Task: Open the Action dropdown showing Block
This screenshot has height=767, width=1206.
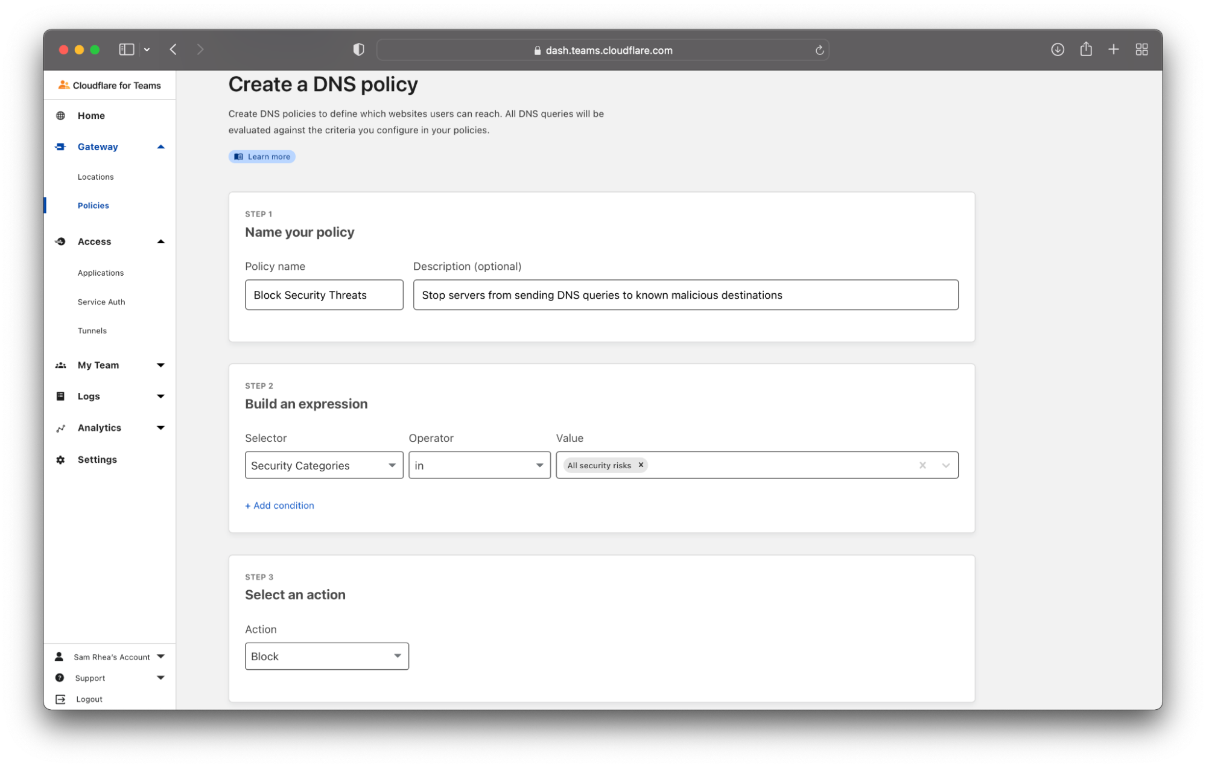Action: tap(326, 656)
